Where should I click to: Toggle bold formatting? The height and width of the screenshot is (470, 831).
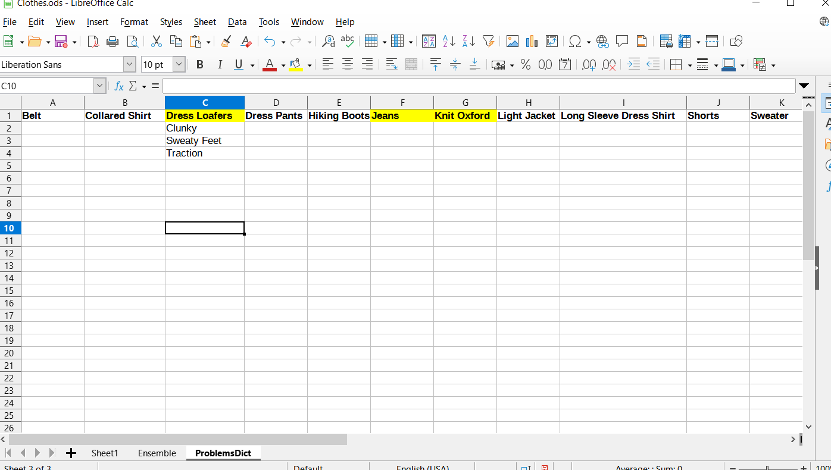(x=200, y=64)
